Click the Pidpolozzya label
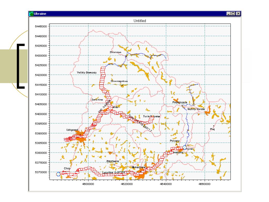Screen dimensions: 269x202 point(180,102)
